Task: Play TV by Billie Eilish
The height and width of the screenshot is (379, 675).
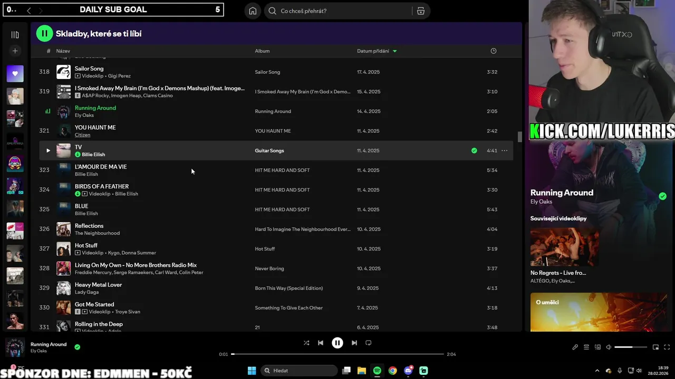Action: point(48,151)
